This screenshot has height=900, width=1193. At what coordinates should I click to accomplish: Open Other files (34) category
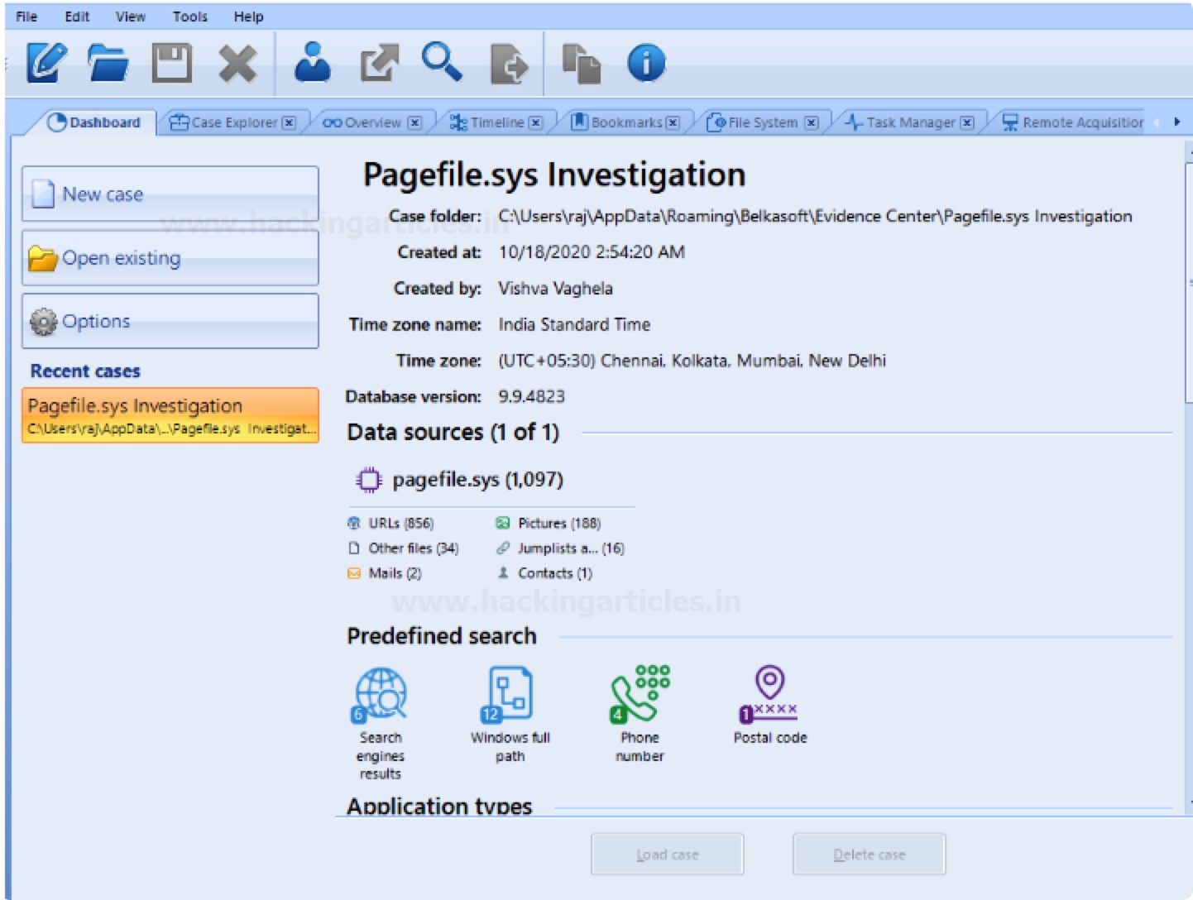(404, 548)
